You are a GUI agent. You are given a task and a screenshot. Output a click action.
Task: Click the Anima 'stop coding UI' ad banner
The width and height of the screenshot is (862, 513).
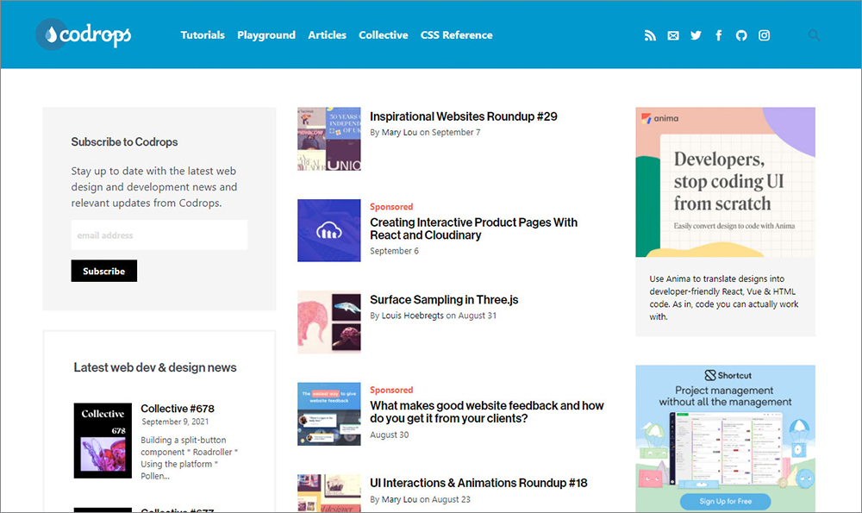click(x=725, y=182)
